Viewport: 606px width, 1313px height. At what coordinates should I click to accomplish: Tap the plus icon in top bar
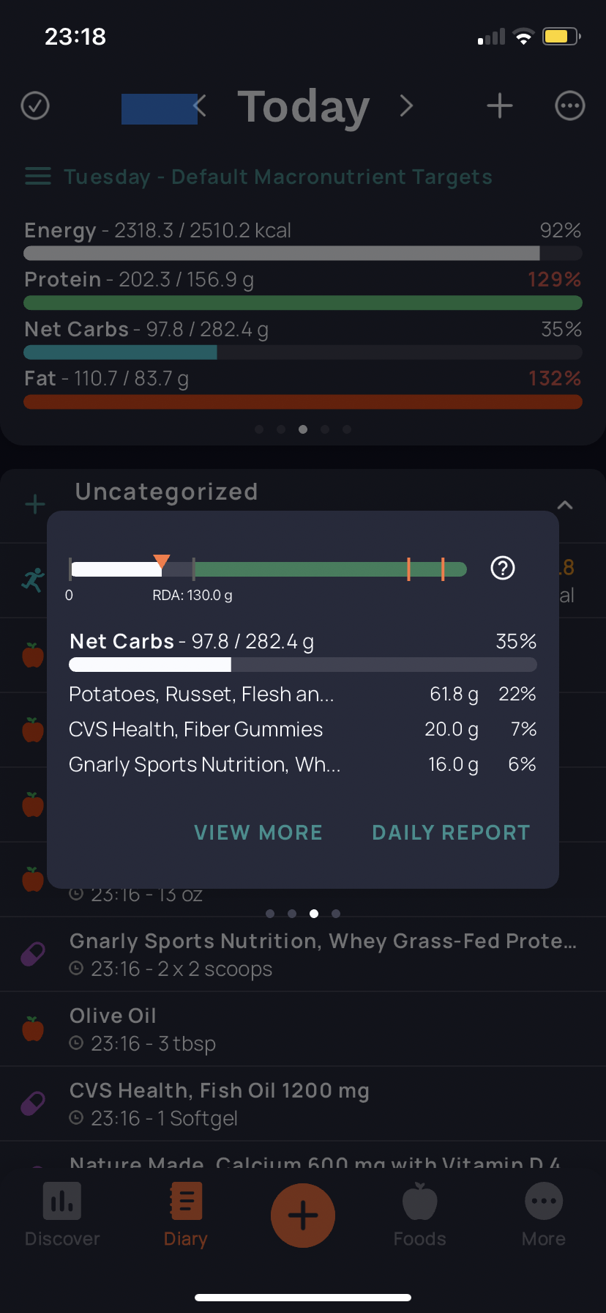[x=500, y=106]
